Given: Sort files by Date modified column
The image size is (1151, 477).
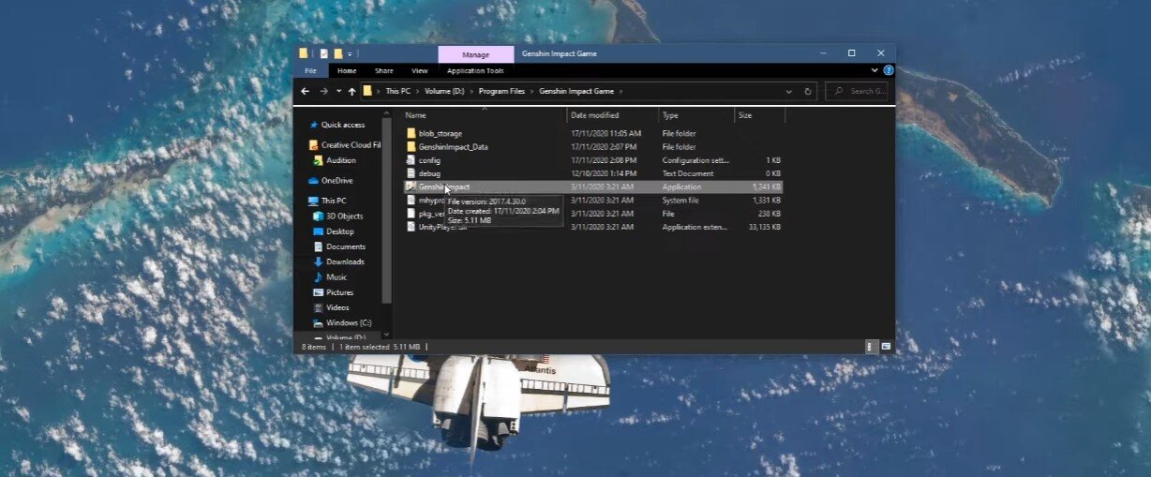Looking at the screenshot, I should [594, 115].
